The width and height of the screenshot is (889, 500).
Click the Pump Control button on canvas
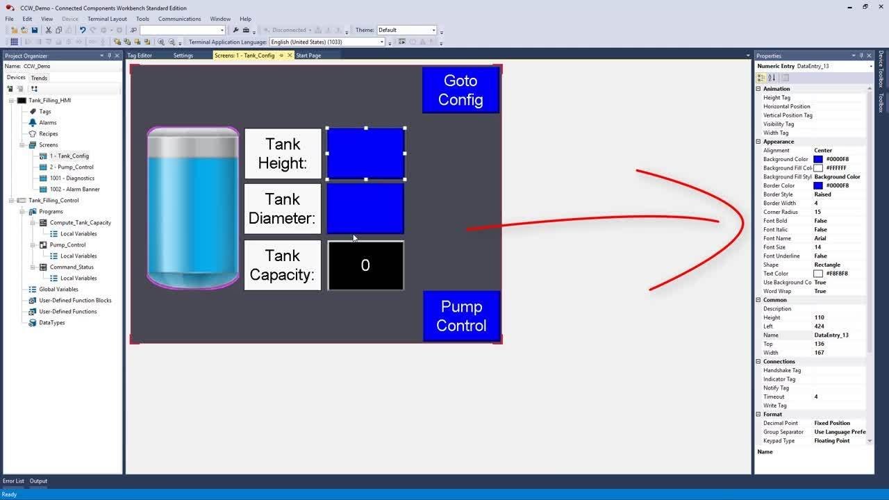461,316
